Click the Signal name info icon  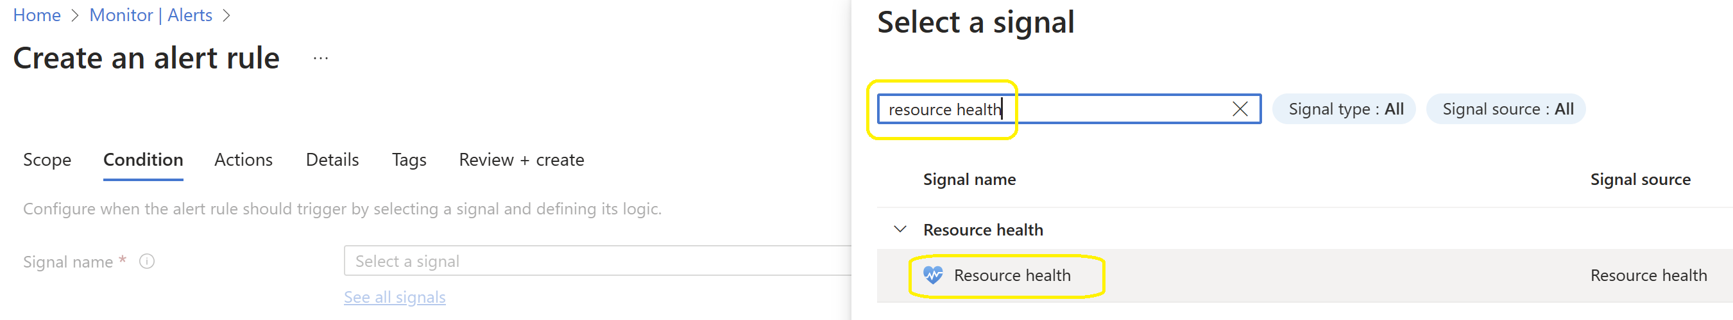point(147,262)
